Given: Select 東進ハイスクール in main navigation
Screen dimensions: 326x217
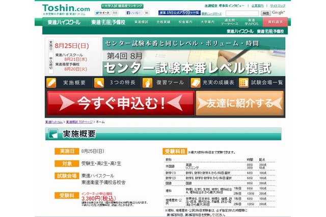Looking at the screenshot, I should (x=64, y=22).
